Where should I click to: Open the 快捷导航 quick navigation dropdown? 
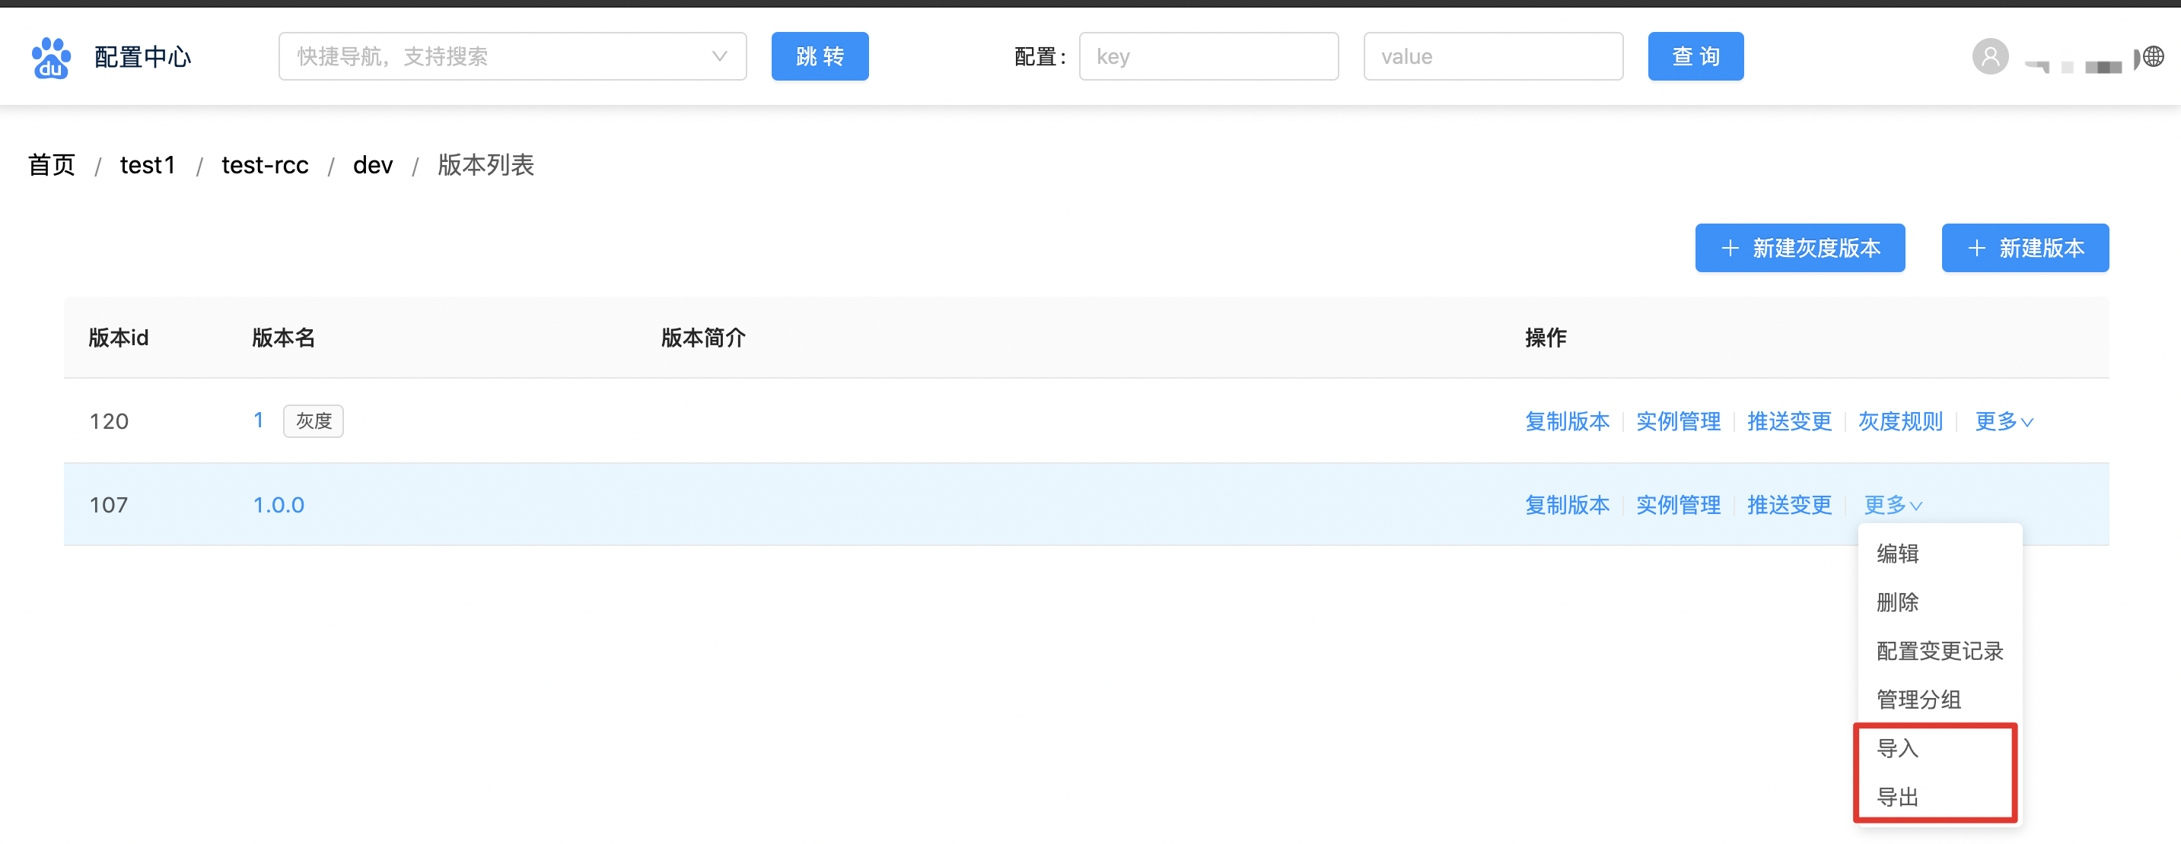[512, 57]
